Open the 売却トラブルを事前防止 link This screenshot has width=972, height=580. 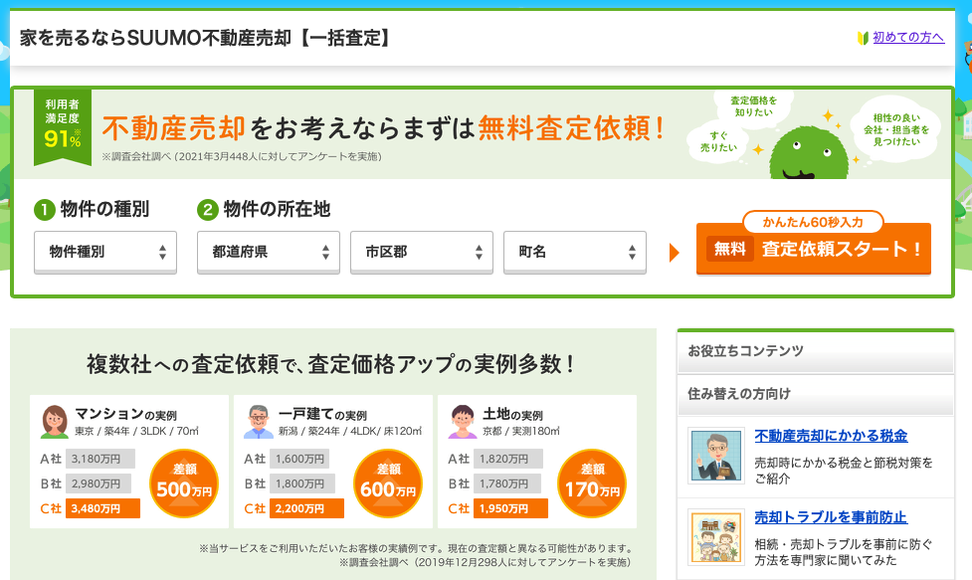[830, 517]
